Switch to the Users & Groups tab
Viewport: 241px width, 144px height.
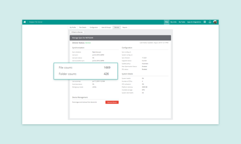[106, 27]
